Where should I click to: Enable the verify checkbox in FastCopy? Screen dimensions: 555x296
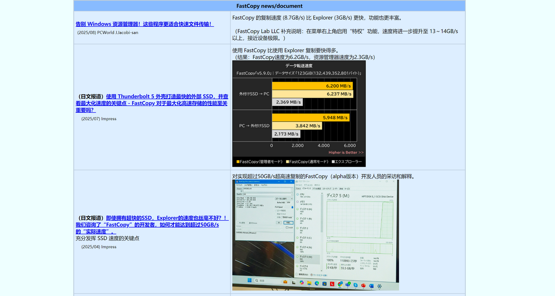coord(276,214)
